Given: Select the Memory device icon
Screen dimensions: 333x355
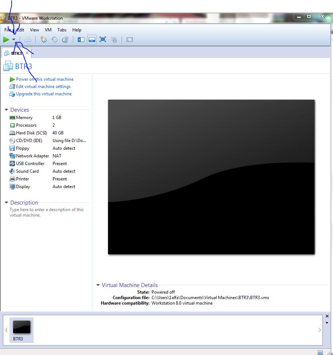Looking at the screenshot, I should 12,118.
